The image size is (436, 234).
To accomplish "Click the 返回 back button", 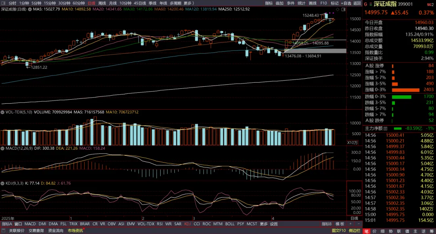I will 357,3.
